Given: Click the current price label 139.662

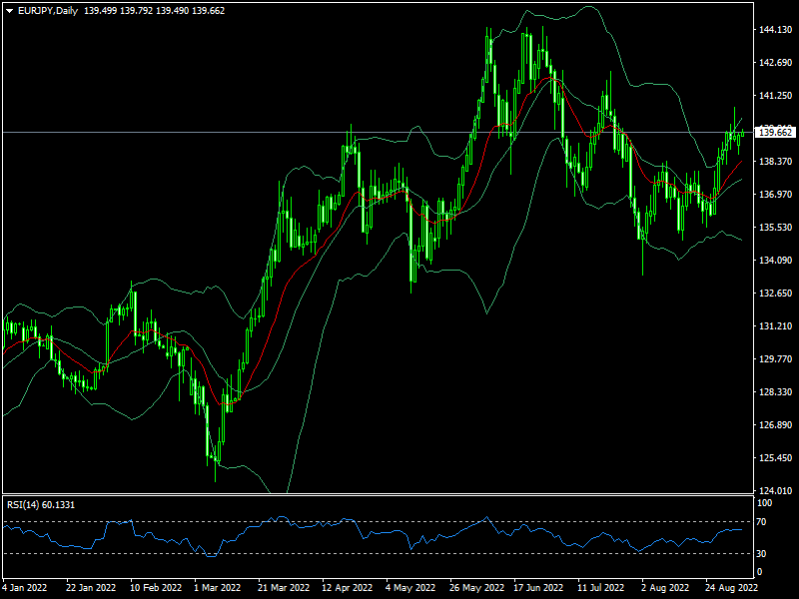Looking at the screenshot, I should 776,133.
